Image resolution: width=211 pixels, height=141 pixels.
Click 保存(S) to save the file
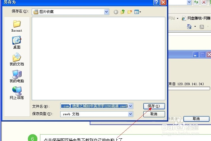coord(154,106)
